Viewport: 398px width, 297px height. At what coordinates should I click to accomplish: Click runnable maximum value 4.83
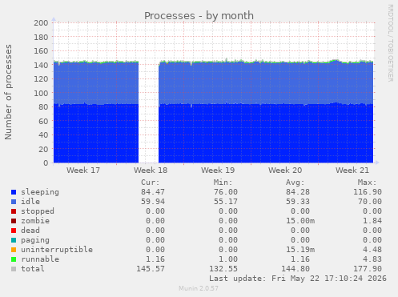click(x=372, y=259)
